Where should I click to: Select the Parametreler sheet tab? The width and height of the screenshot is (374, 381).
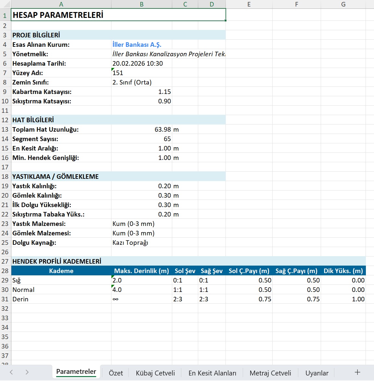pyautogui.click(x=76, y=372)
